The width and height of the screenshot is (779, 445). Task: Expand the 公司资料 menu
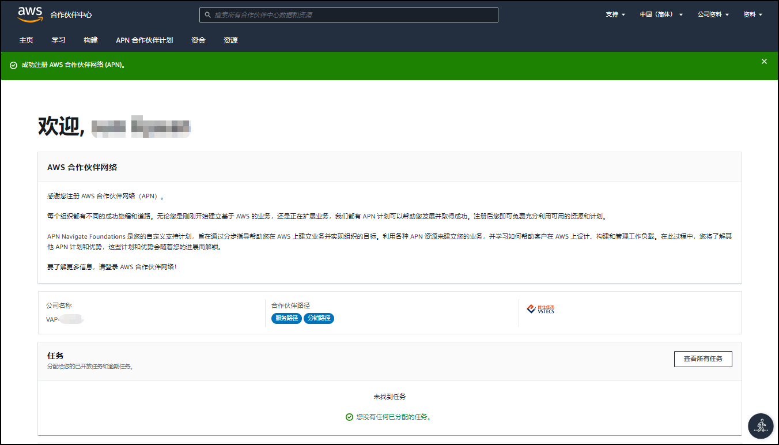713,15
